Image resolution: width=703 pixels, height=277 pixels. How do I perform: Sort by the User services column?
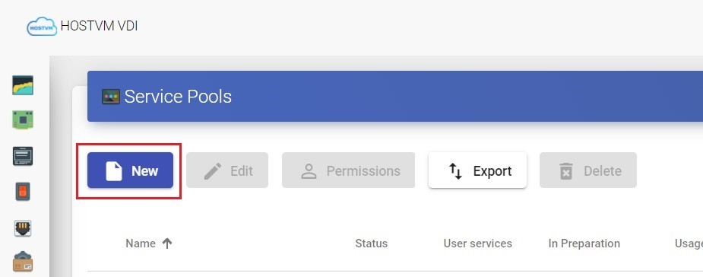pos(477,244)
